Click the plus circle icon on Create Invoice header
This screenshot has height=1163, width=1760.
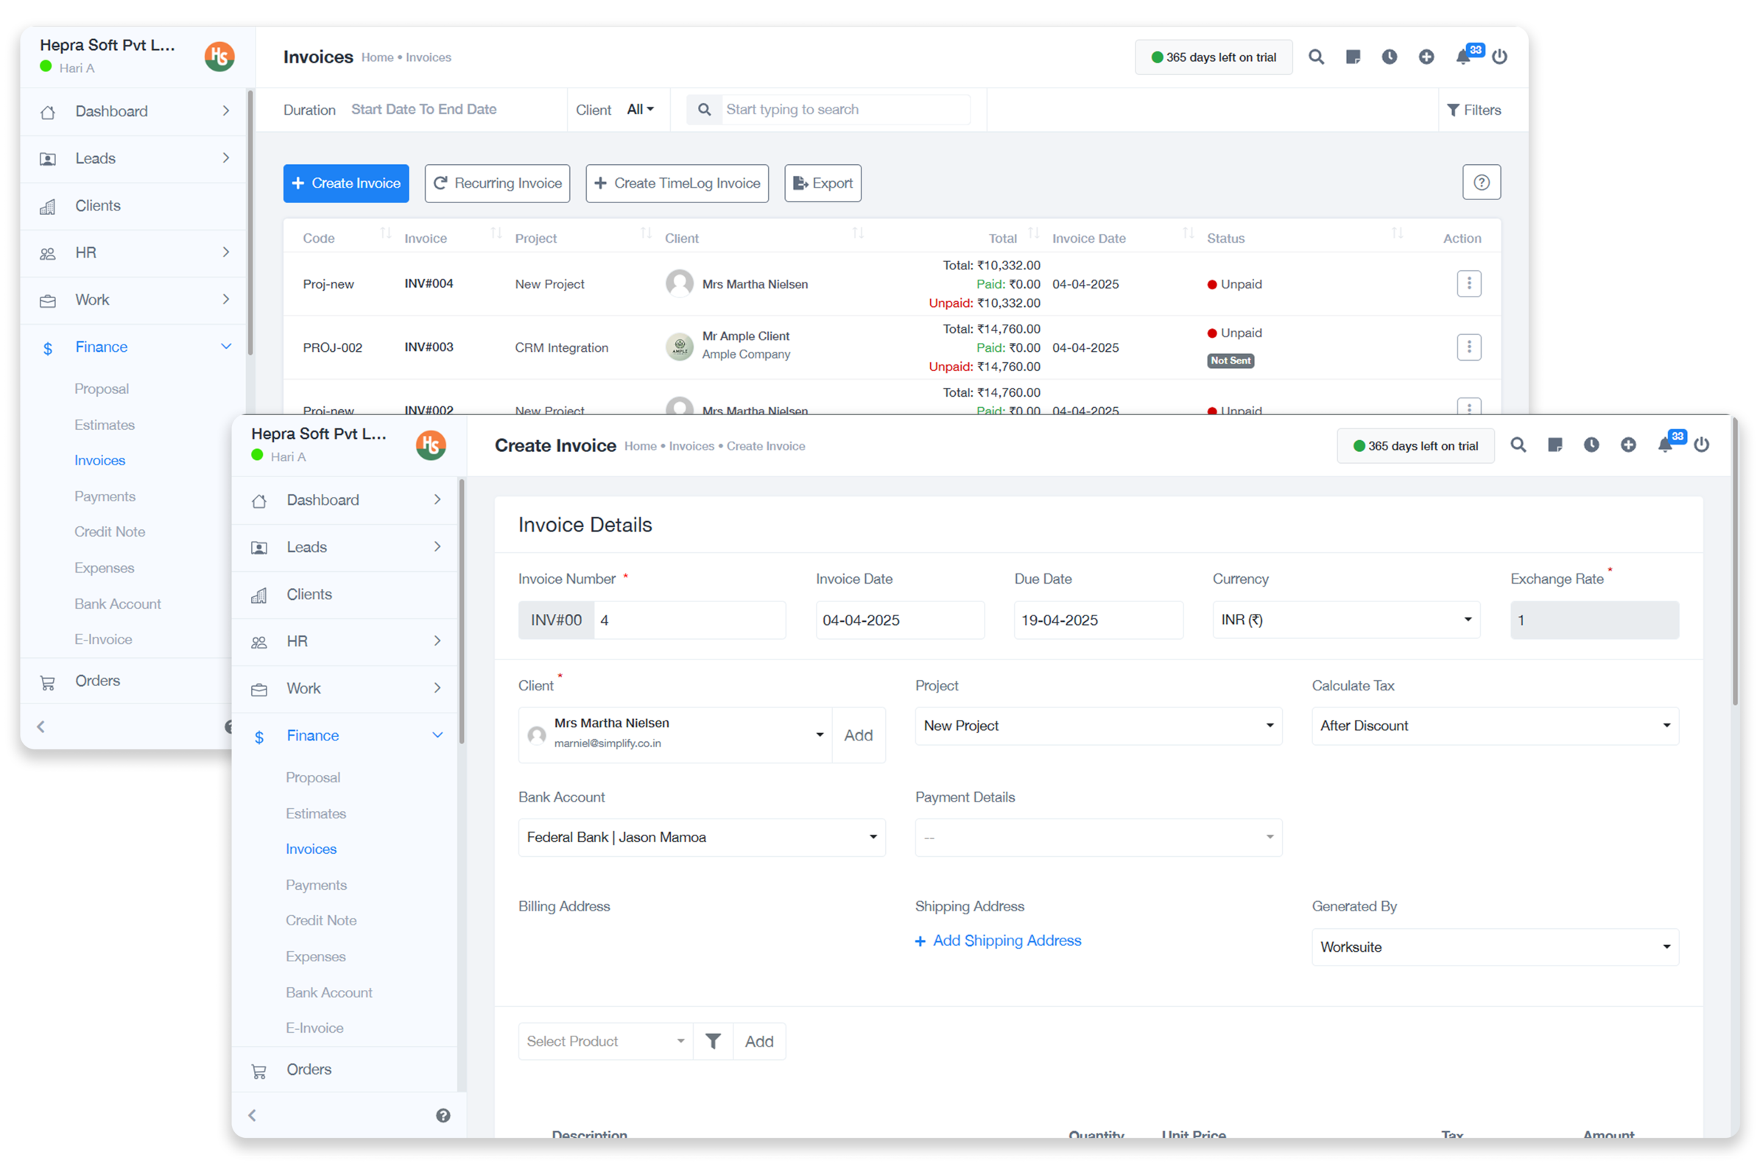[x=1628, y=445]
